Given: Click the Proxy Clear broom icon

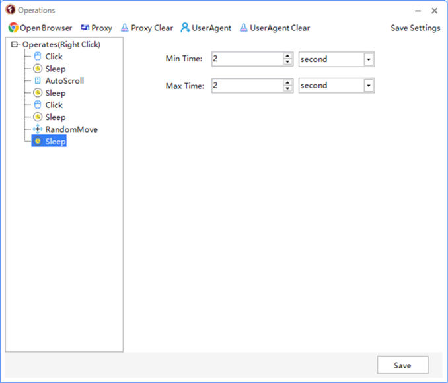Looking at the screenshot, I should [125, 28].
